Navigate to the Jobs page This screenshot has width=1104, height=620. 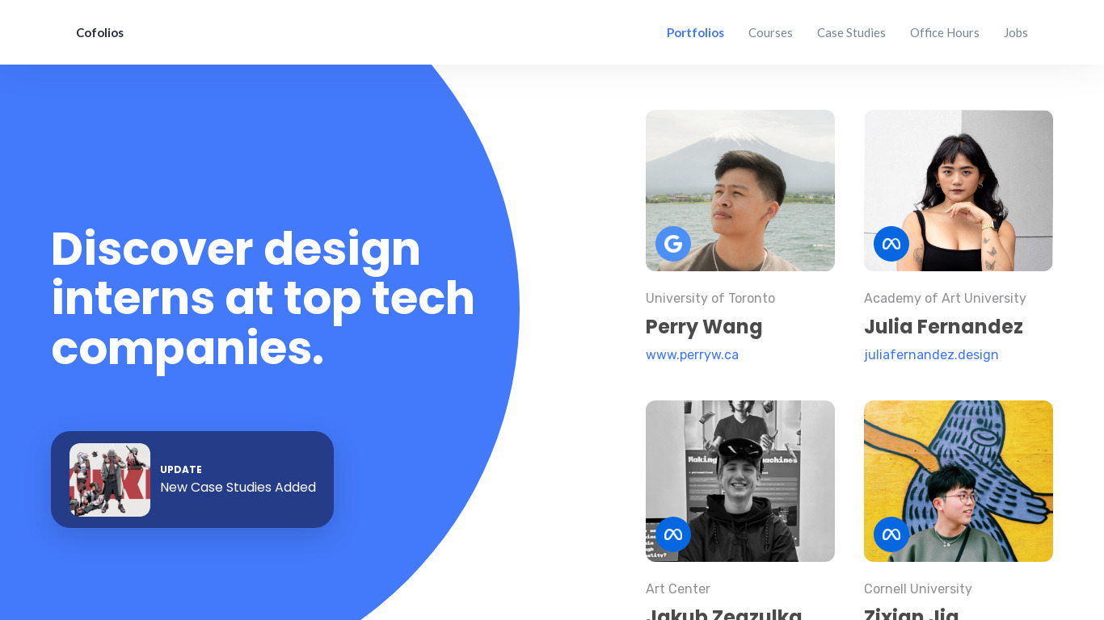pos(1016,32)
